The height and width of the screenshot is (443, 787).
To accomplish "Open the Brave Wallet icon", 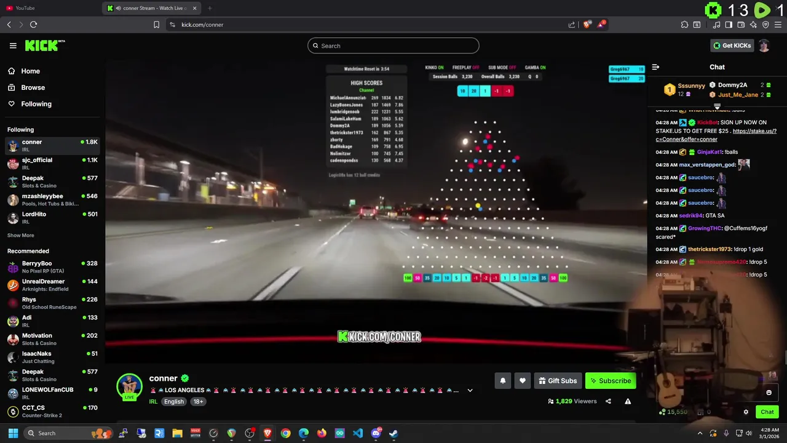I will click(741, 25).
